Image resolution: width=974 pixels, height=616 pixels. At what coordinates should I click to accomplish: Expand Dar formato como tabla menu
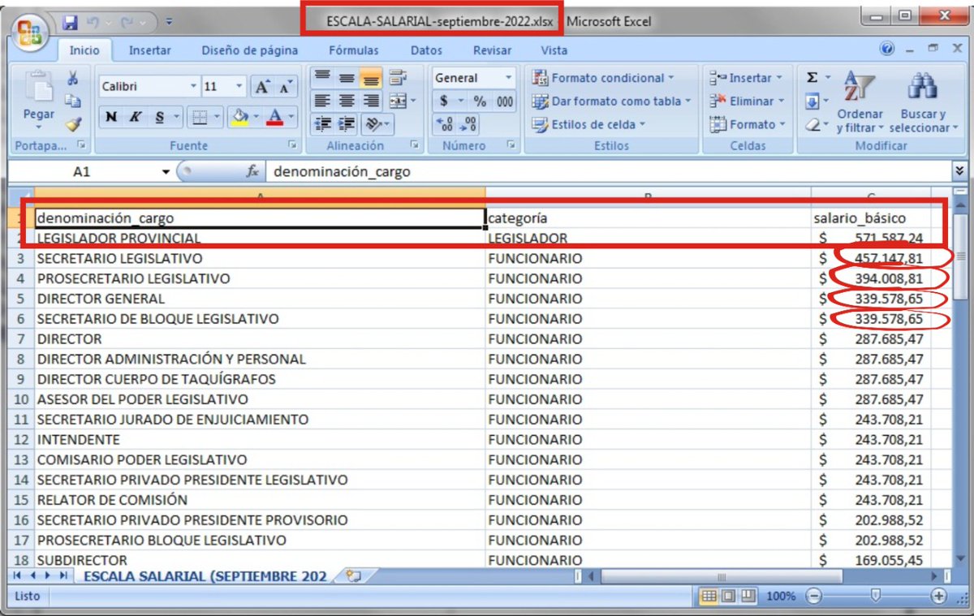point(611,101)
